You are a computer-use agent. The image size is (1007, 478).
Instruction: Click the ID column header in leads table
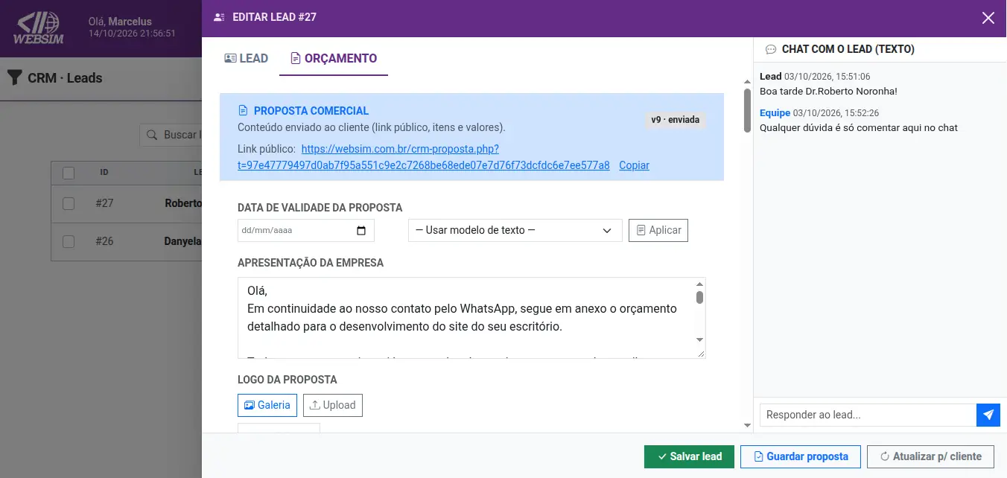[104, 172]
